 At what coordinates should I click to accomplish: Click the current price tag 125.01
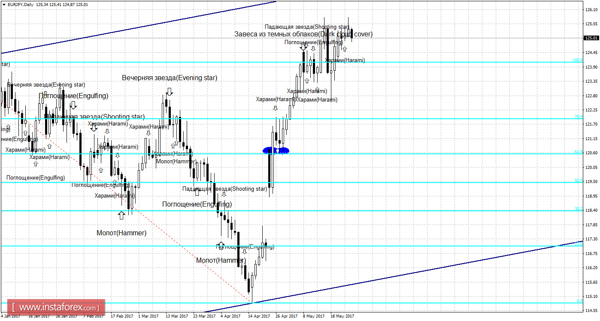(x=591, y=38)
